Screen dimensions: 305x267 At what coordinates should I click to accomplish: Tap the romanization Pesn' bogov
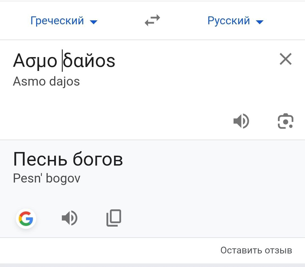coord(47,178)
